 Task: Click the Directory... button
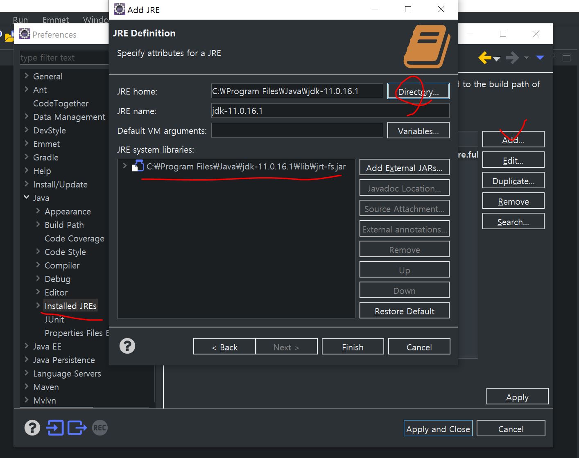(x=418, y=91)
